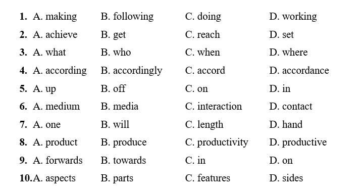
Task: Pick C. length in question 7
Action: coord(204,125)
